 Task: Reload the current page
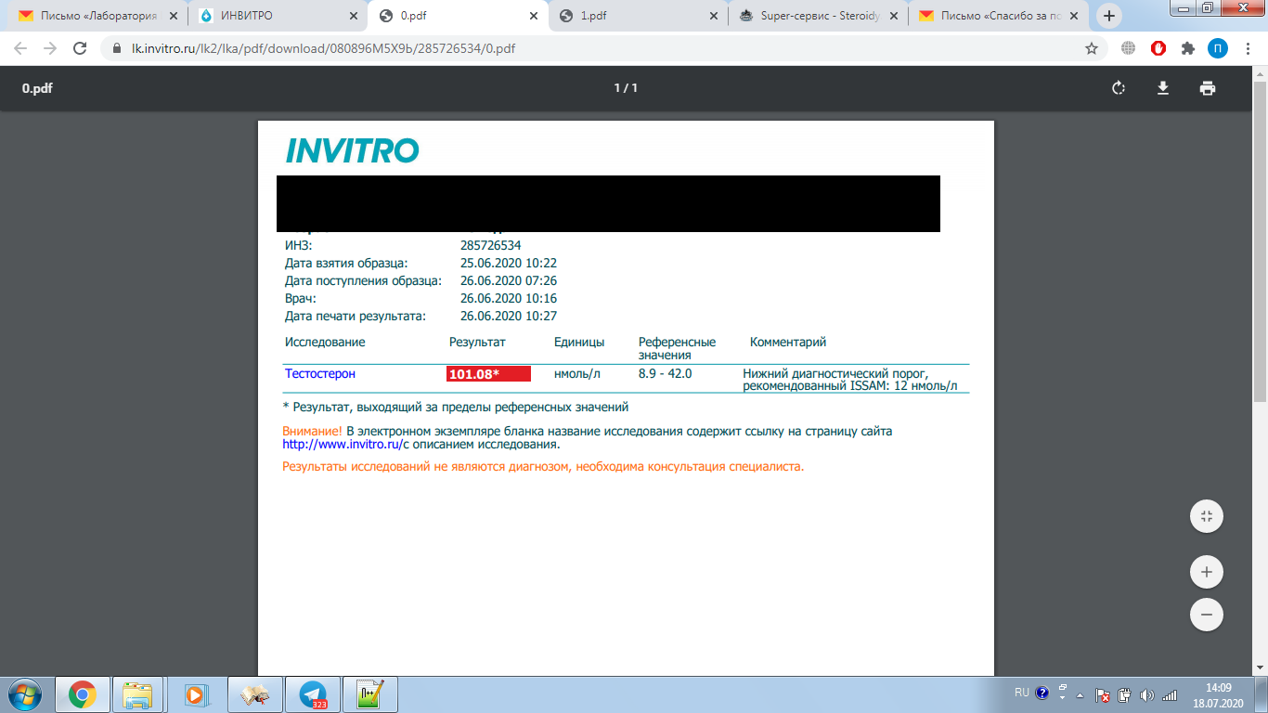(x=80, y=48)
